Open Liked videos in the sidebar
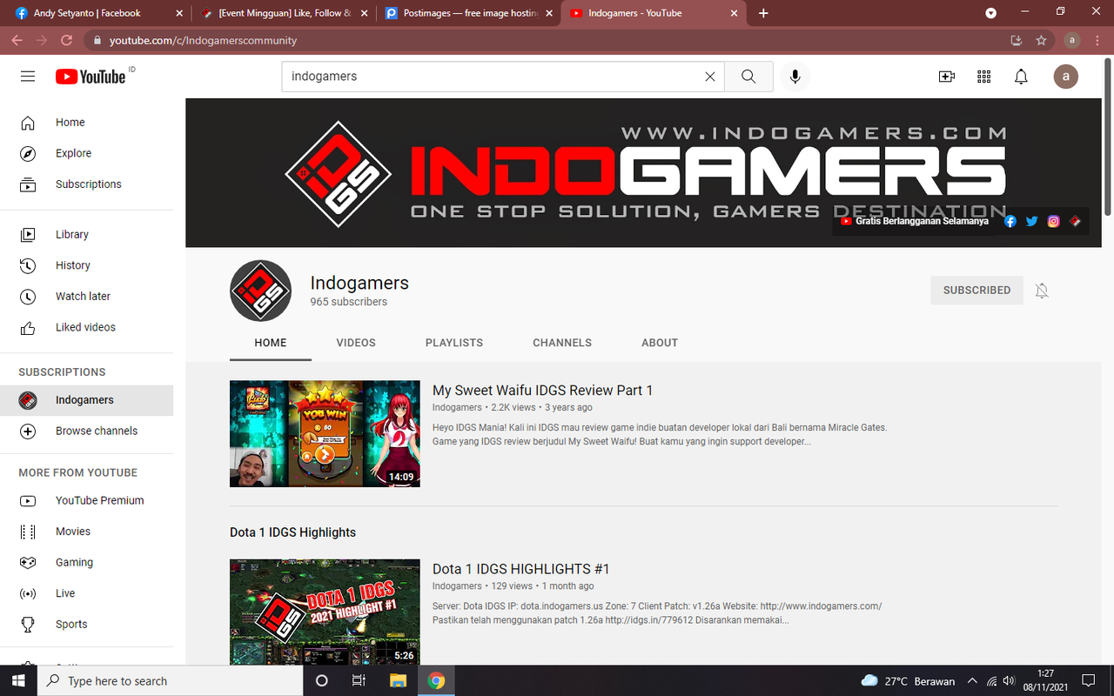Screen dimensions: 1114x696 coord(87,327)
